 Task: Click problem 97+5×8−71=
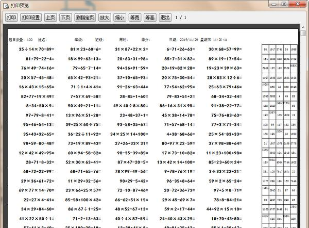click(x=228, y=190)
